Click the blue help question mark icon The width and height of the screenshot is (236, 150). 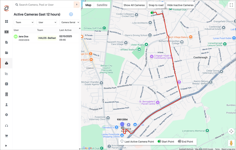[x=71, y=14]
